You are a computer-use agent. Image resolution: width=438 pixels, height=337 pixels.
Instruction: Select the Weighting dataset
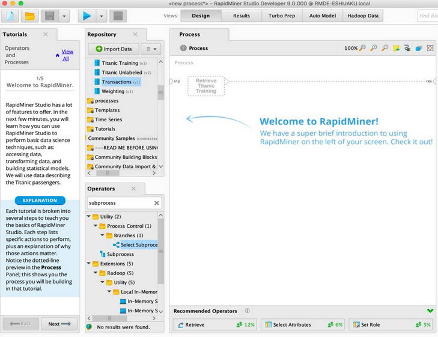[x=114, y=91]
